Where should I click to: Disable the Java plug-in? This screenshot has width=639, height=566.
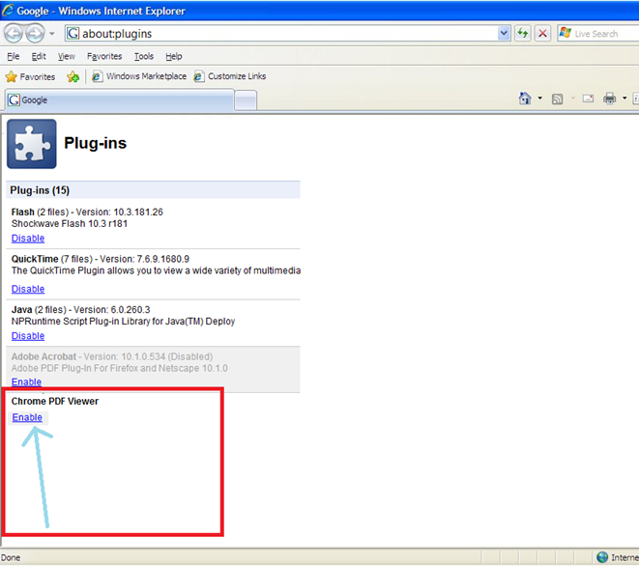(28, 336)
